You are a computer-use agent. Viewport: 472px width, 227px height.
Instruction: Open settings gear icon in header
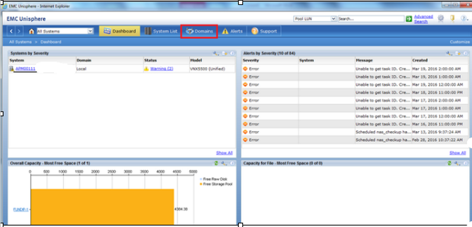click(441, 18)
